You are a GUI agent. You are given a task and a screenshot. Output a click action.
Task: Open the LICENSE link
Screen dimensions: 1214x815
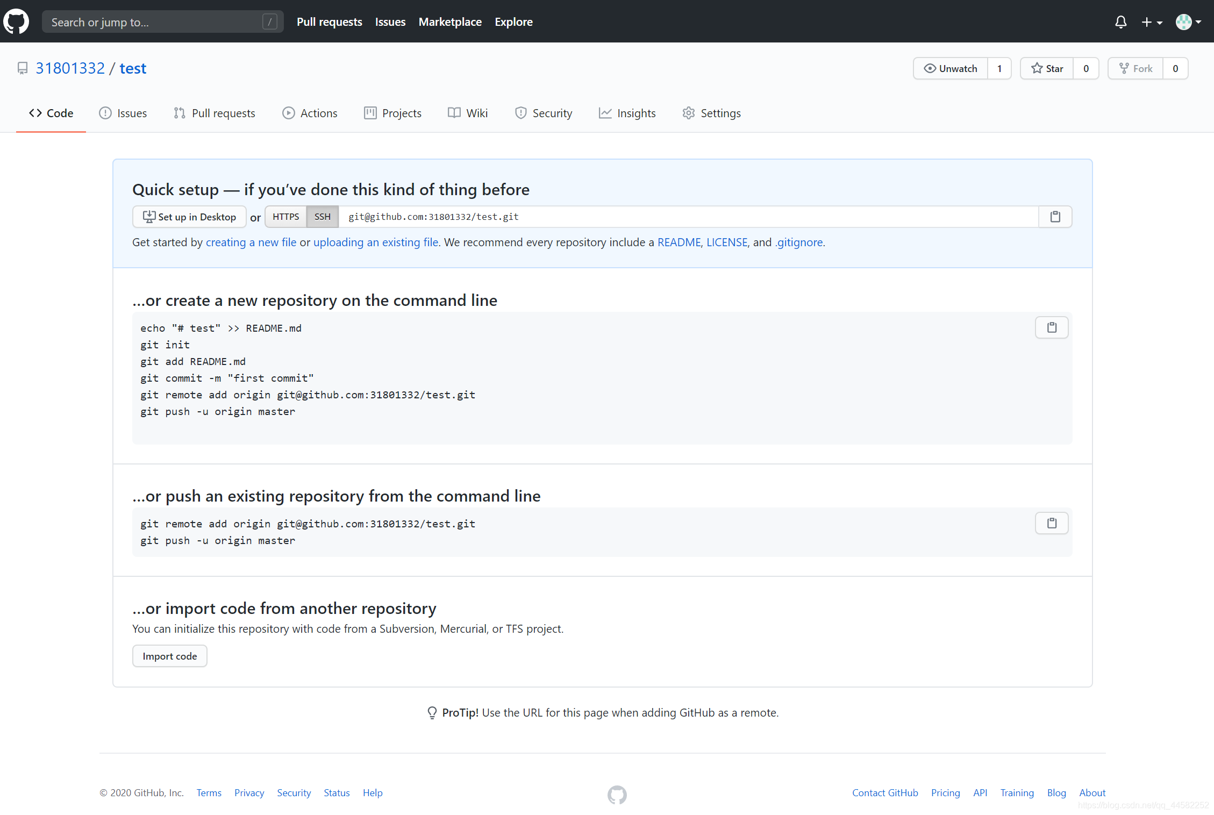click(x=727, y=242)
